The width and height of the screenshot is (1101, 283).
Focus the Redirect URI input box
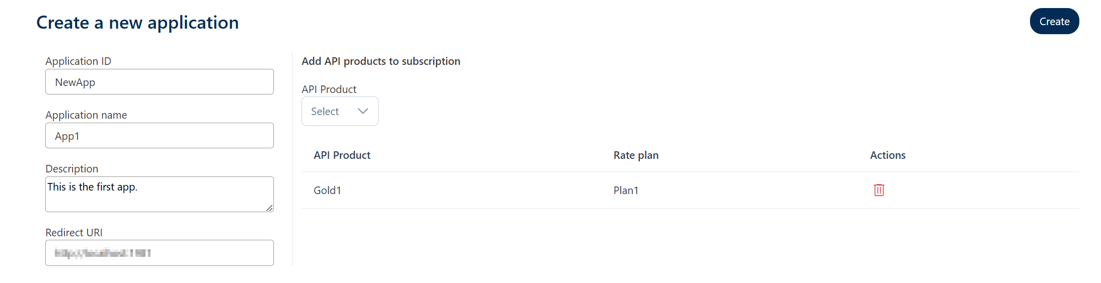(x=160, y=253)
